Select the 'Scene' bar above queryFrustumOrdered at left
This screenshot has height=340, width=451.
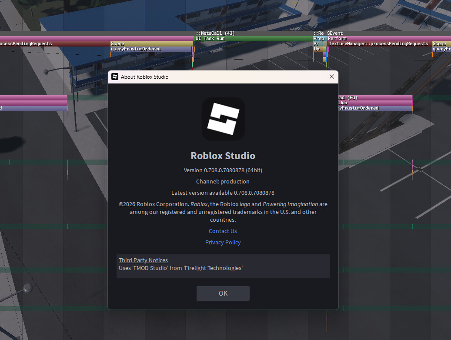coord(152,44)
